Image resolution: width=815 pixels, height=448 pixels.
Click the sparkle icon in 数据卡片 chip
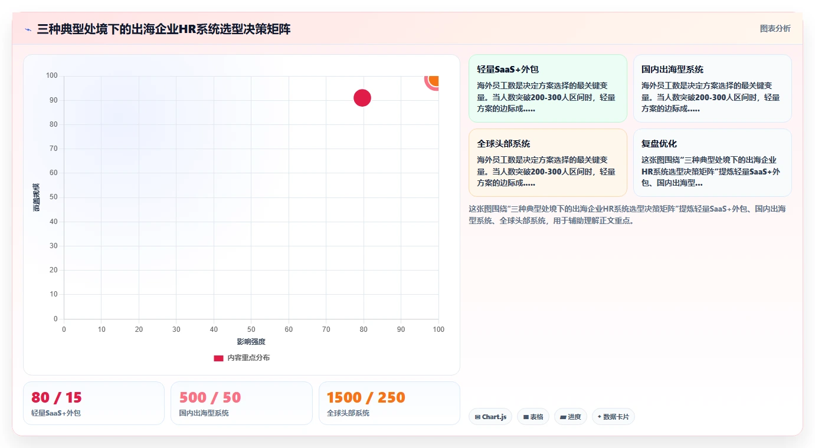coord(600,417)
